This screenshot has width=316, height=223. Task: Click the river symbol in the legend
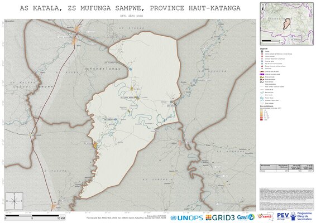click(x=262, y=98)
